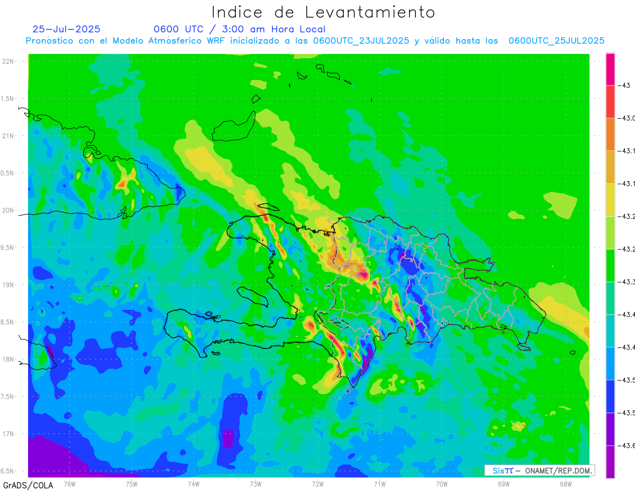Pick the royal blue legend swatch
Viewport: 635px width, 491px height.
[610, 396]
